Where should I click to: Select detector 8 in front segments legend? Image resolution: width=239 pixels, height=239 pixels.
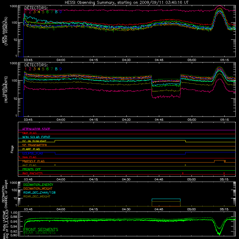(x=56, y=12)
